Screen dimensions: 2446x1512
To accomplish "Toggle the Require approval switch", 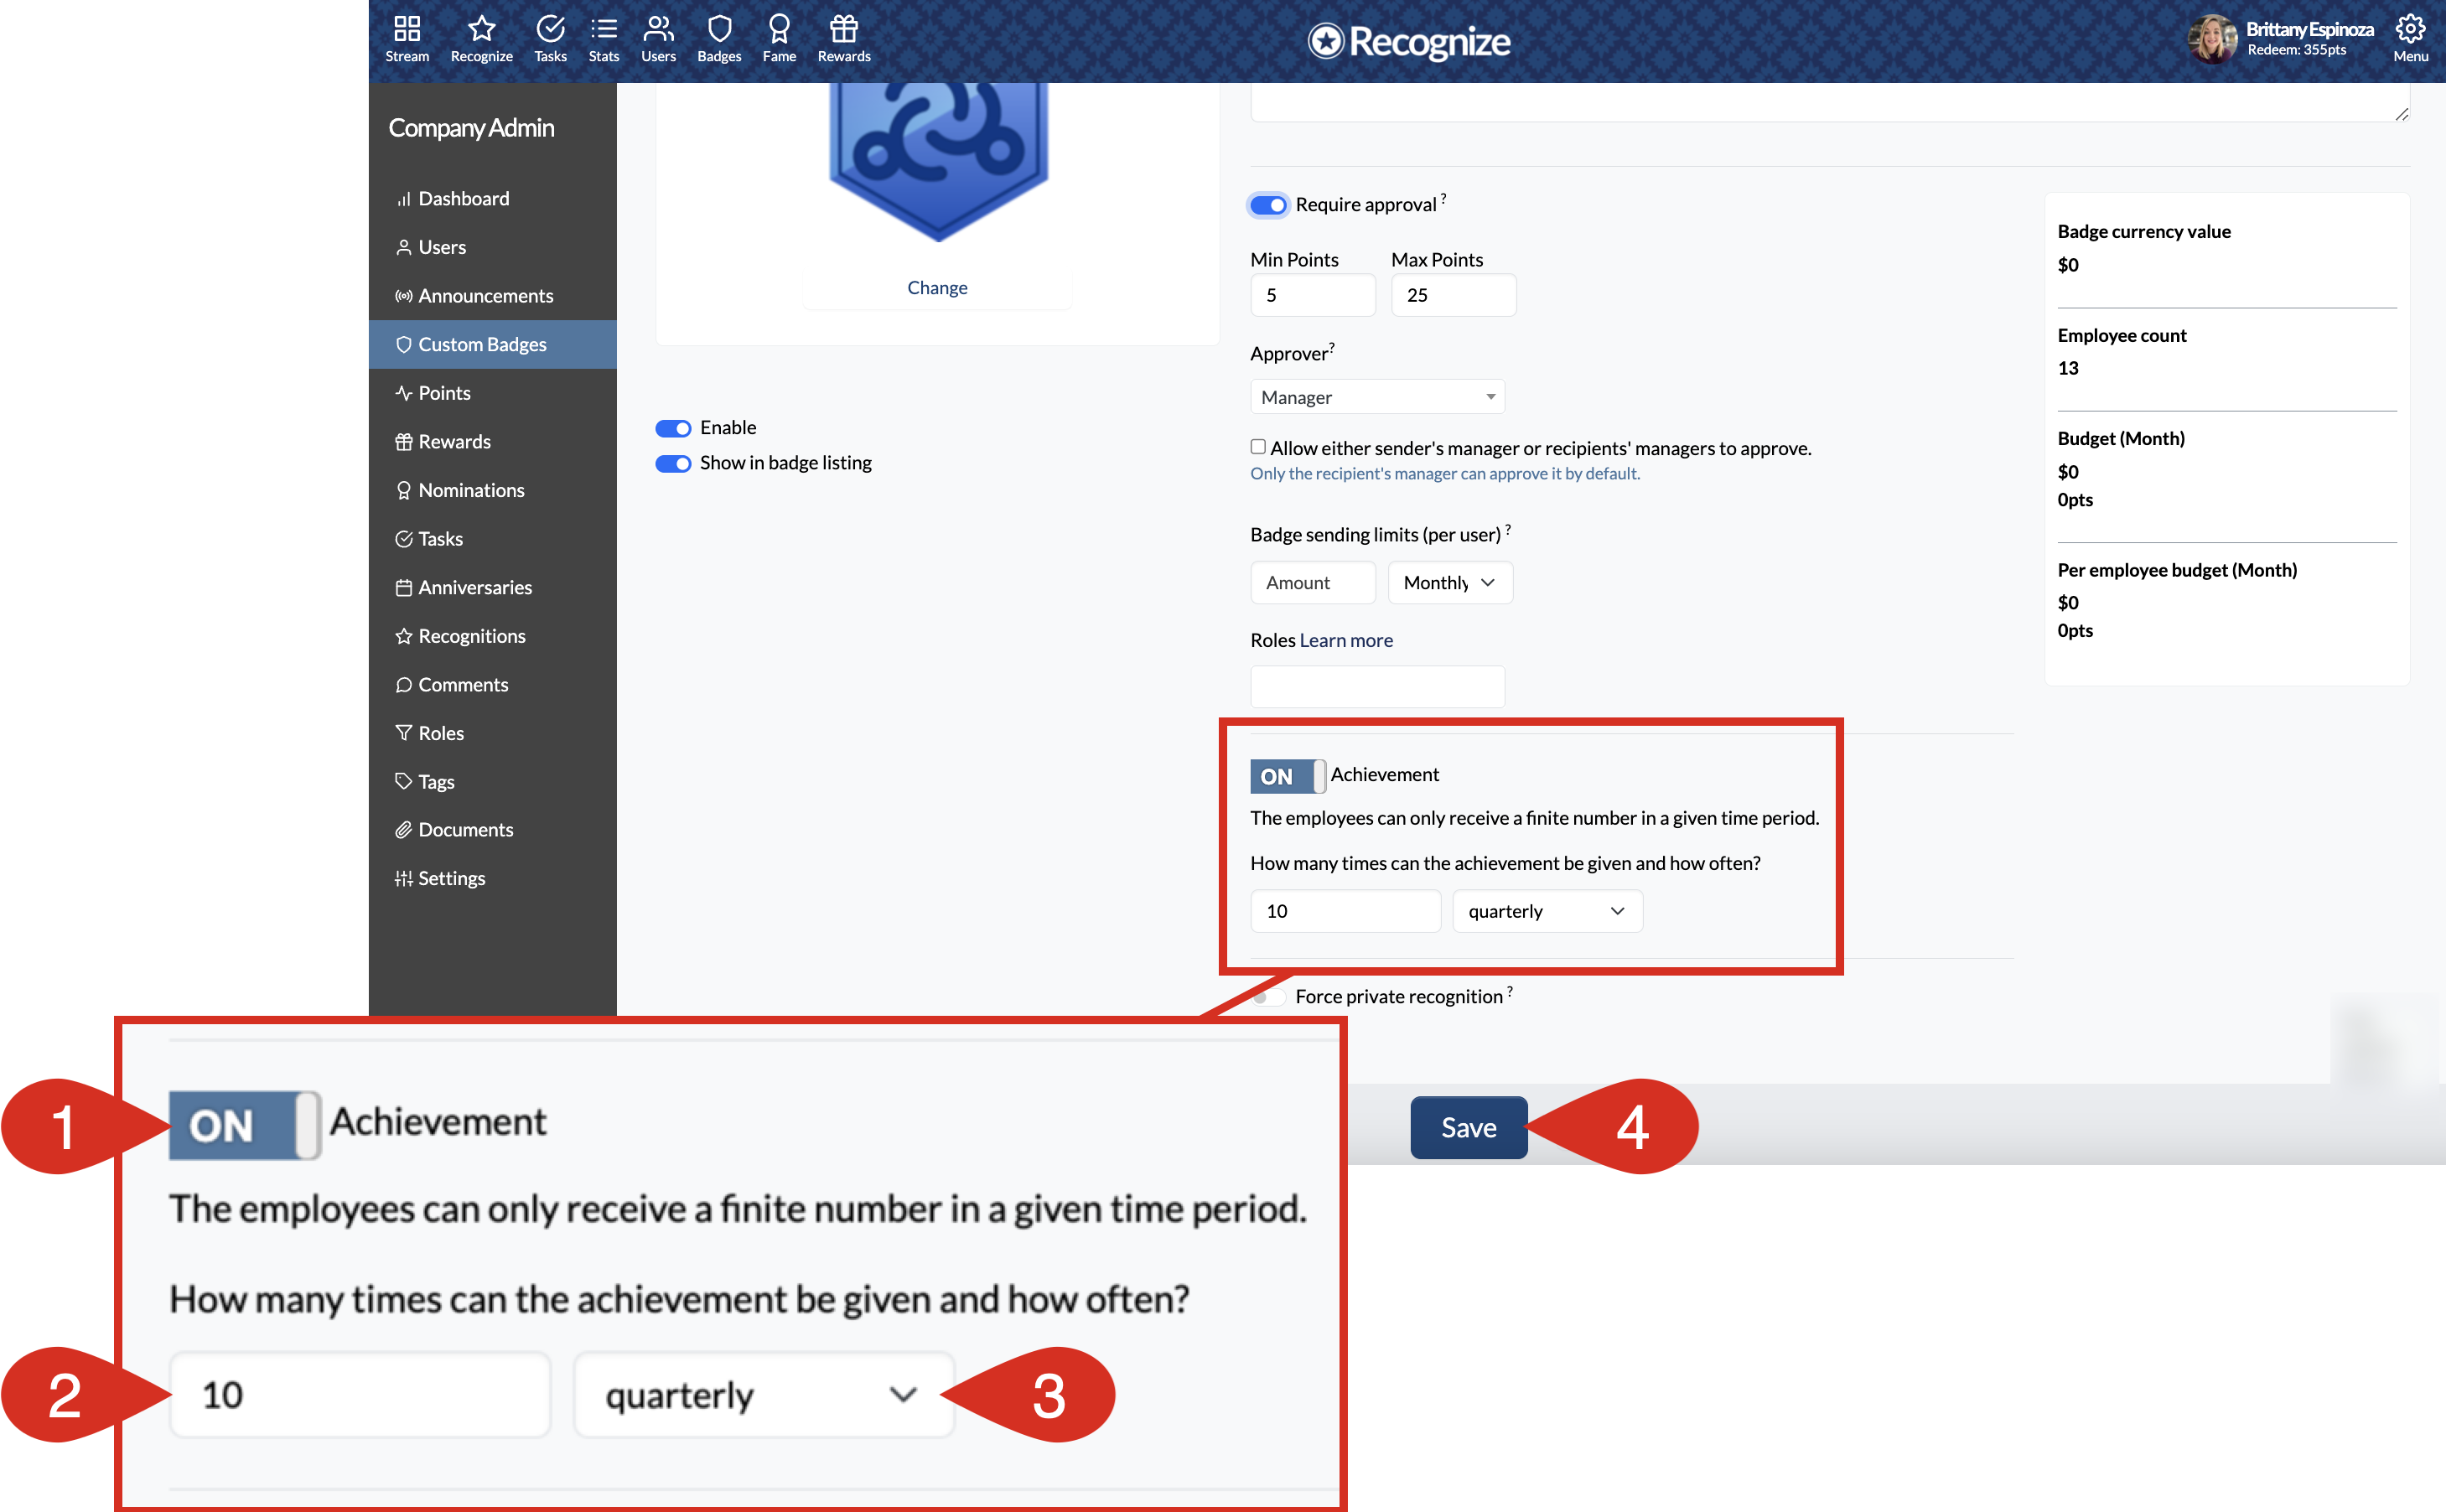I will (1268, 205).
